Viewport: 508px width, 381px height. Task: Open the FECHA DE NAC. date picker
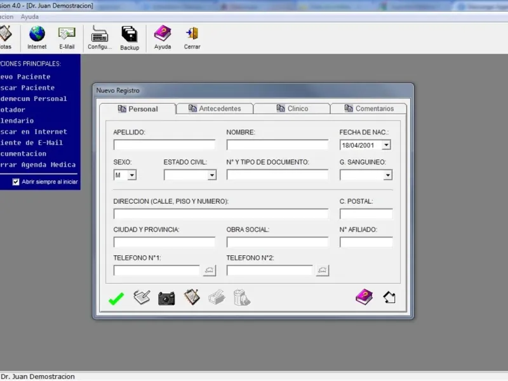(386, 145)
